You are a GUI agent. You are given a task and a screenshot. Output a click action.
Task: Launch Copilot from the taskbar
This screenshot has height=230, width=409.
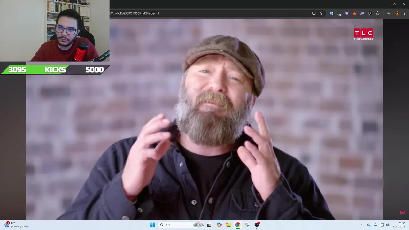click(x=219, y=225)
